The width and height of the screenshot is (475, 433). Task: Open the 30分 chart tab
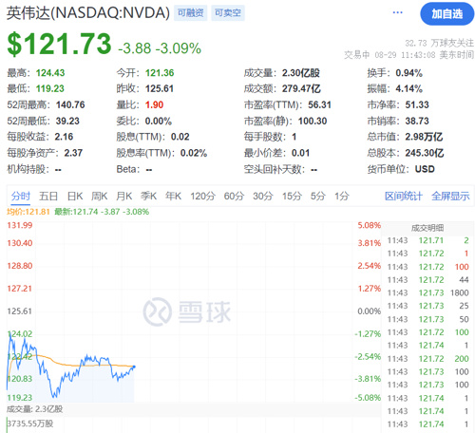click(262, 197)
